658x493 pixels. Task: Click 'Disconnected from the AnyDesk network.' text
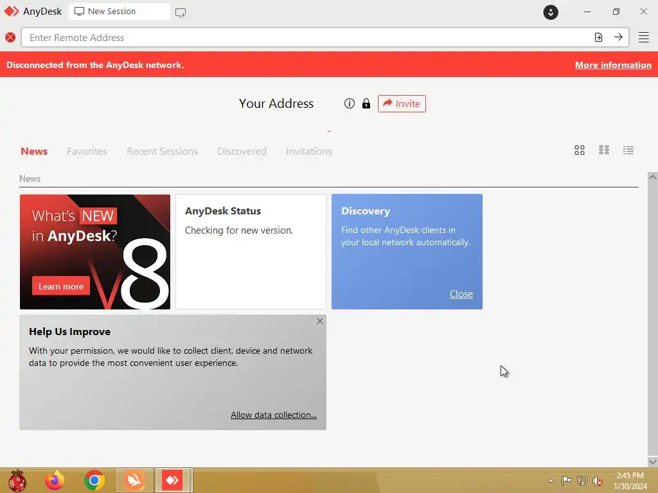[x=95, y=65]
